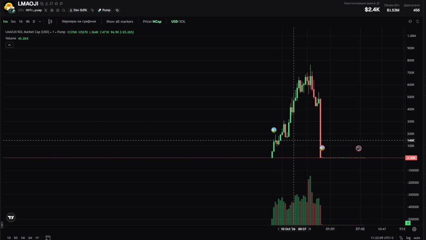Click the link chain icon after Pump
Image resolution: width=426 pixels, height=240 pixels.
[118, 10]
